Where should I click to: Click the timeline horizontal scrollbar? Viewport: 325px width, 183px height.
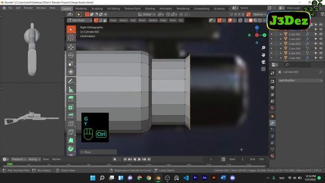134,167
